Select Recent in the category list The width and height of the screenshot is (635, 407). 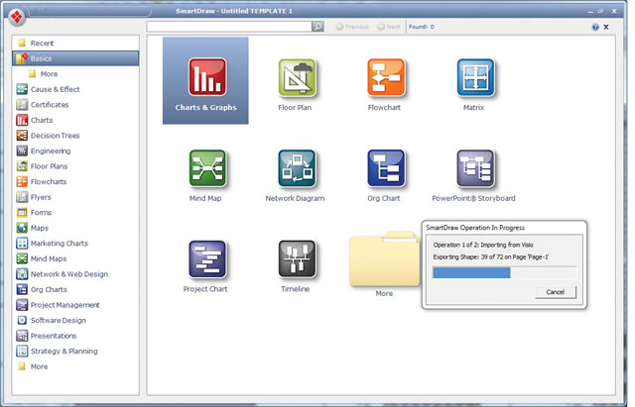tap(75, 43)
